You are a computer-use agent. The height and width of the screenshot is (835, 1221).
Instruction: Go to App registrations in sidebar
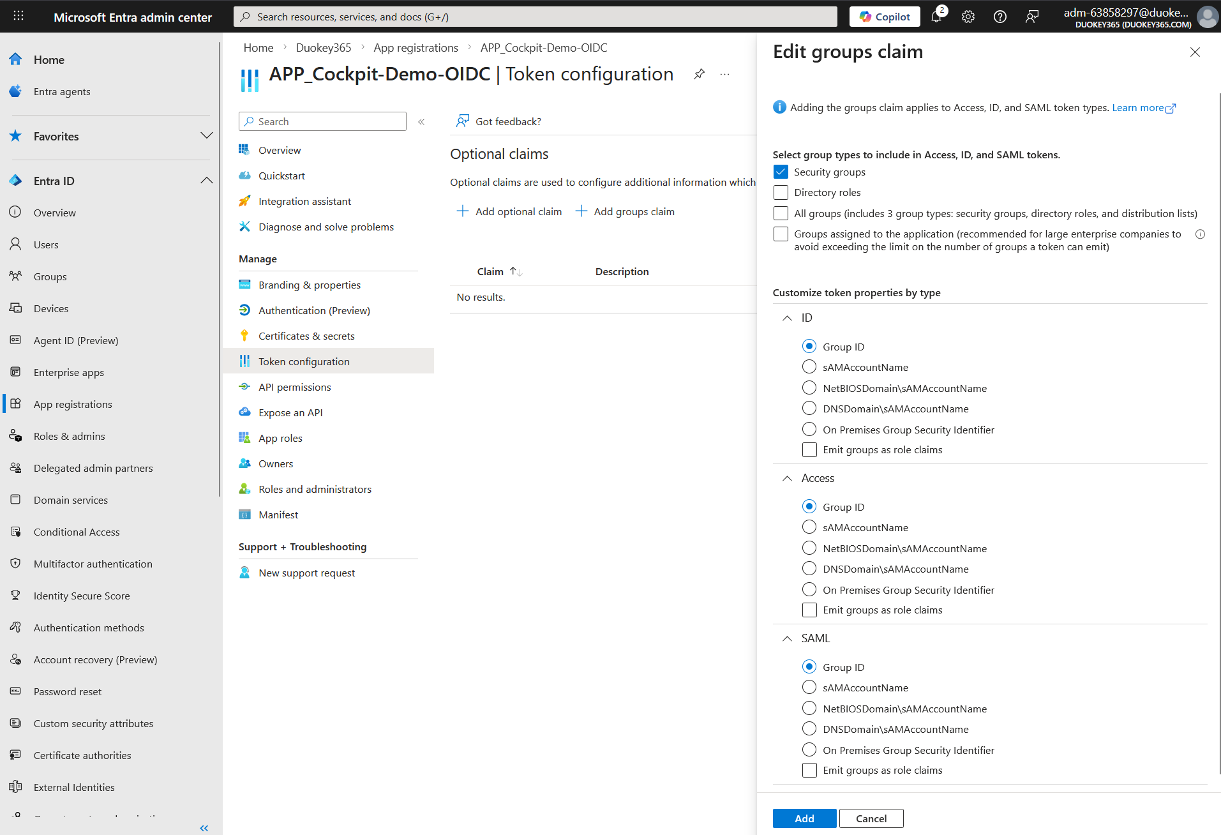[x=73, y=404]
